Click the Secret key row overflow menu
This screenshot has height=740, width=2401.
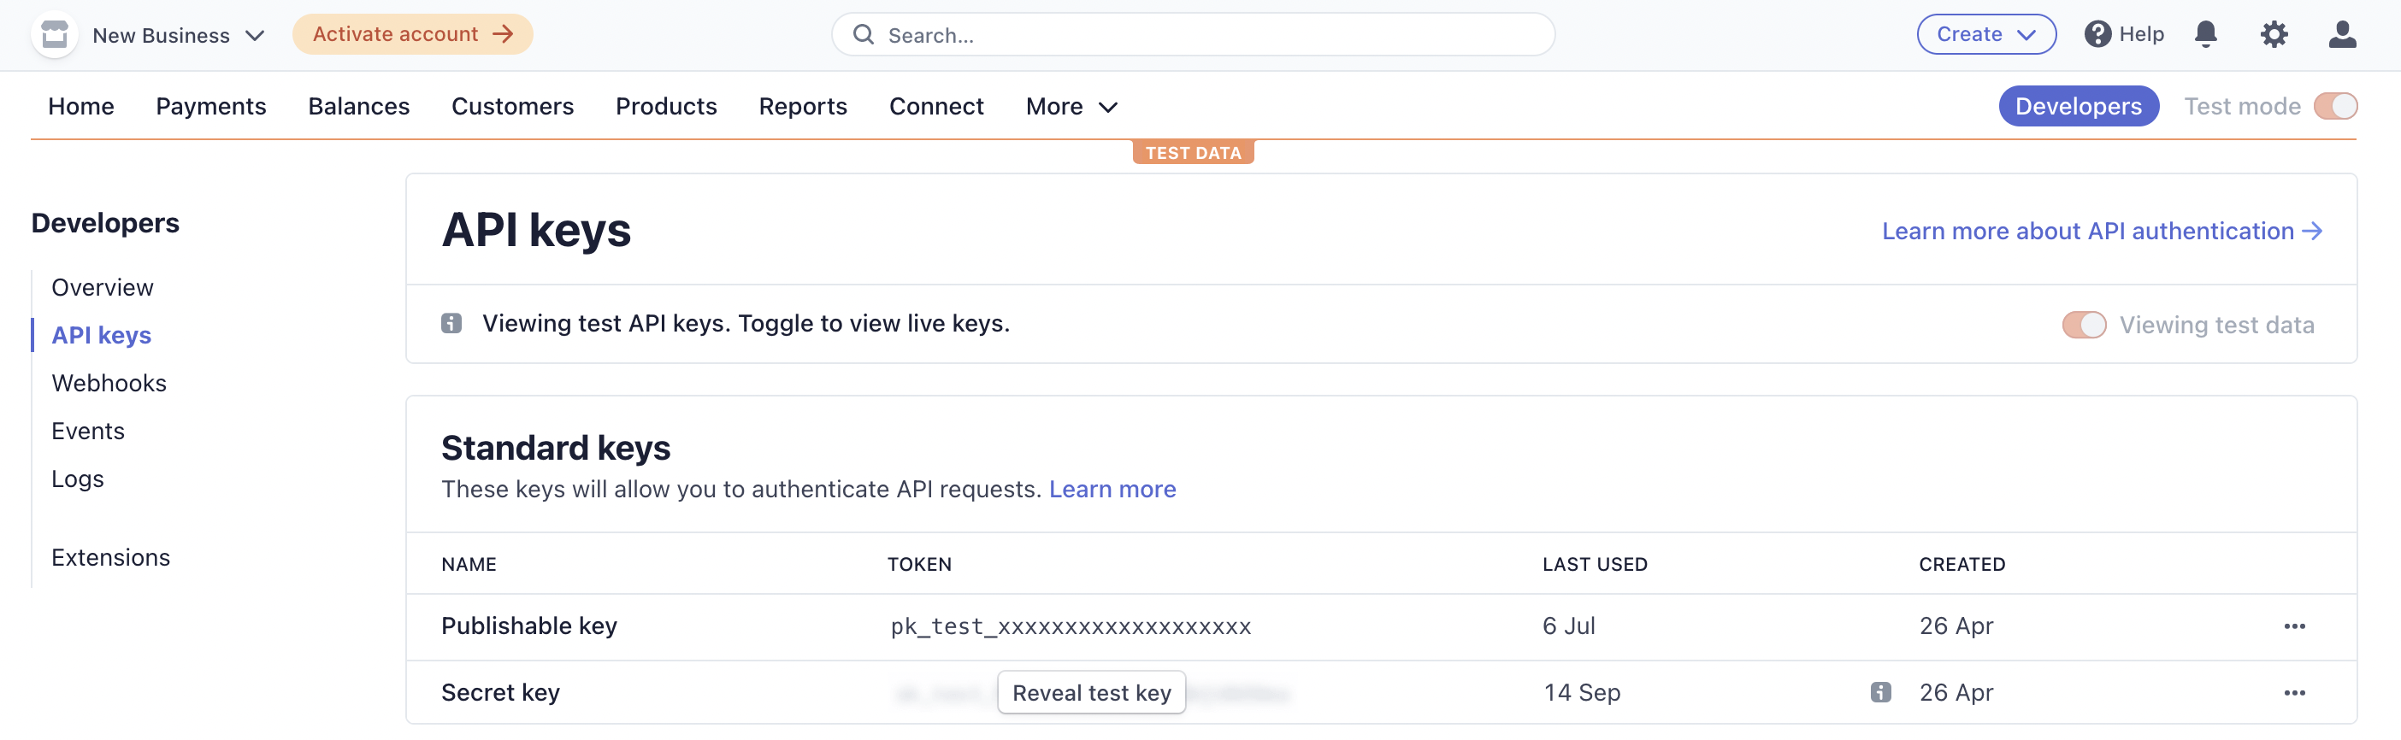pyautogui.click(x=2296, y=692)
